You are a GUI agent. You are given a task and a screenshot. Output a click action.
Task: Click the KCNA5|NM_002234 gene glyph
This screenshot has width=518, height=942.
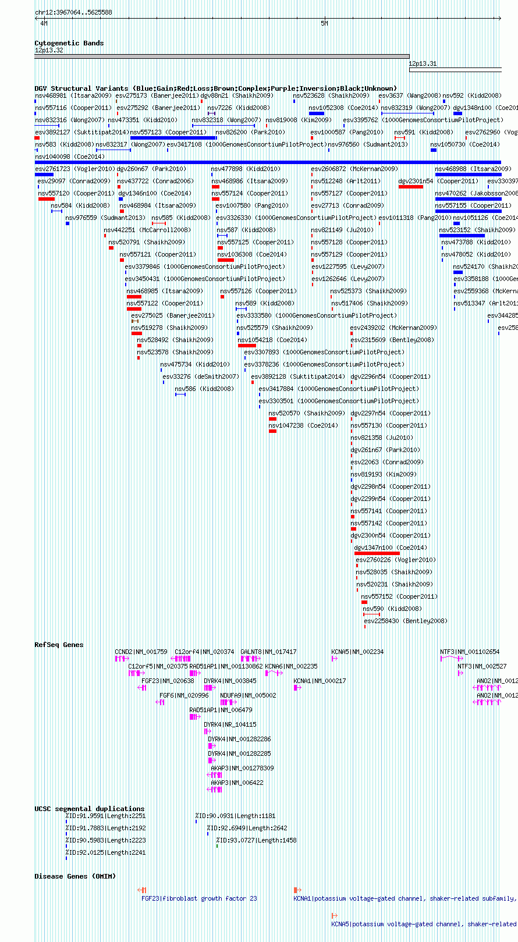coord(335,659)
